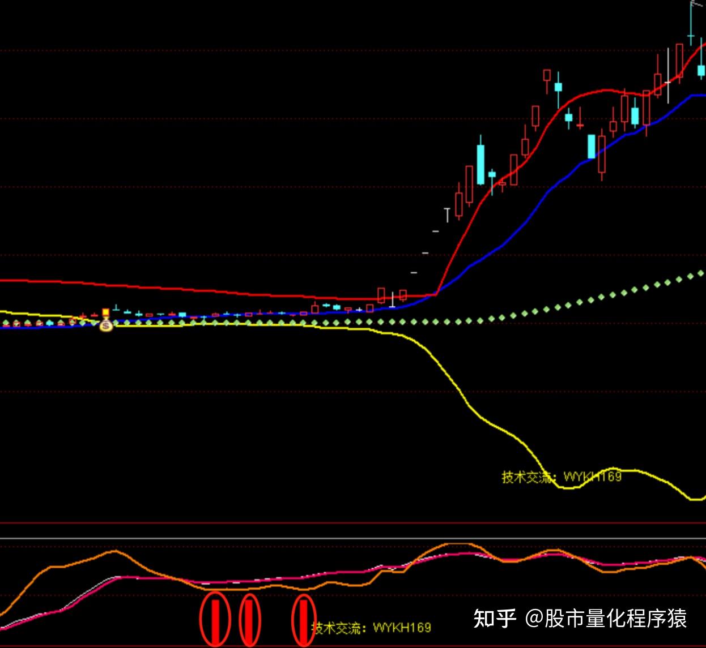706x648 pixels.
Task: Select the tallest solid cyan candlestick mid-rally
Action: pyautogui.click(x=481, y=164)
